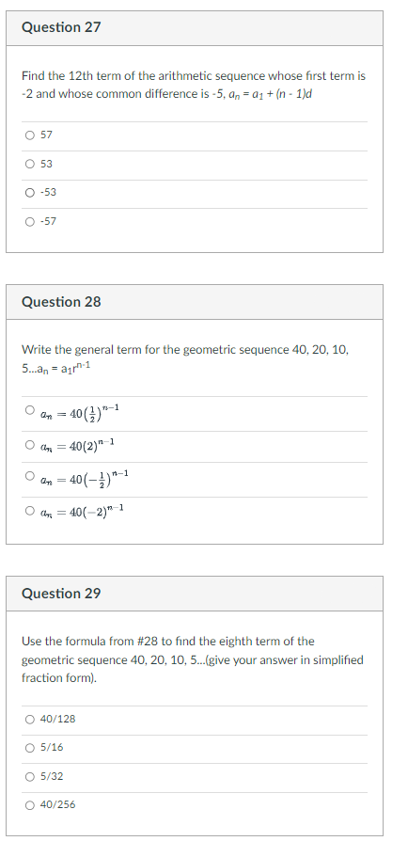Screen dimensions: 408x841
Task: Choose the 40(2)^(n-1) answer option
Action: (x=29, y=445)
